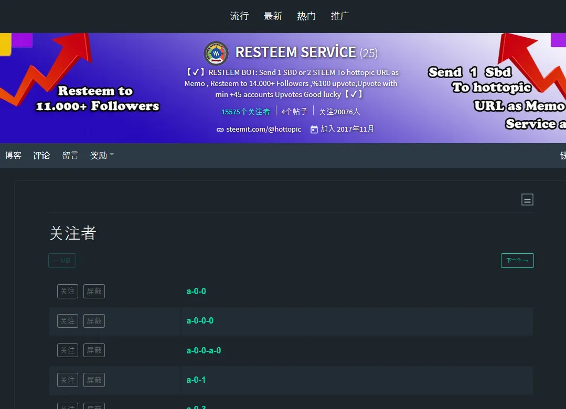Click the reputation score (25)

(369, 53)
